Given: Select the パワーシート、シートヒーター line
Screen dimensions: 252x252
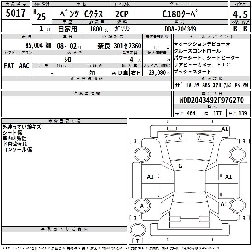Looking at the screenshot, I should (x=207, y=58).
